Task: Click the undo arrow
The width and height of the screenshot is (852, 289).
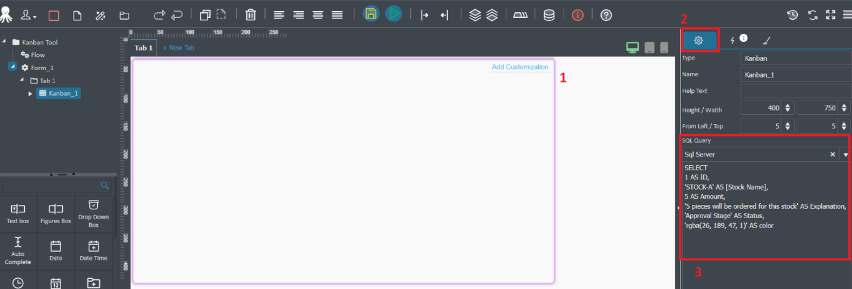Action: pyautogui.click(x=177, y=15)
